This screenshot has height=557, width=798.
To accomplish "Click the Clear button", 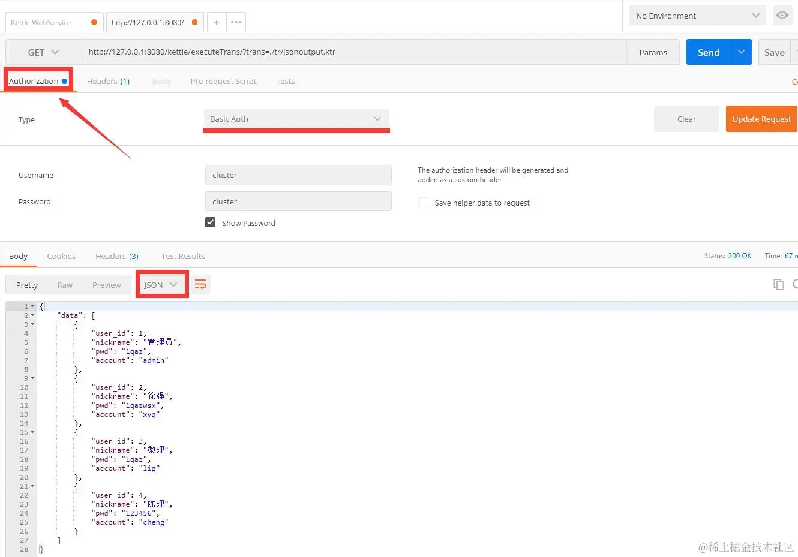I will point(686,119).
